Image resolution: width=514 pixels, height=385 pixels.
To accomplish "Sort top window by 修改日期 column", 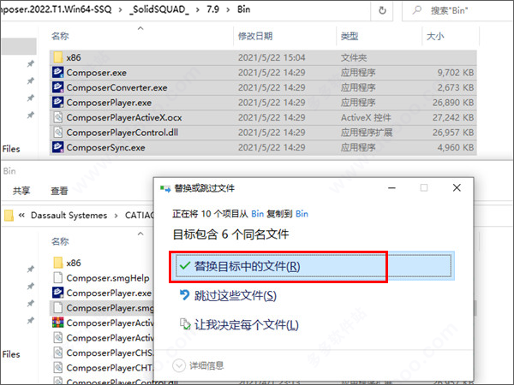I will click(x=255, y=36).
